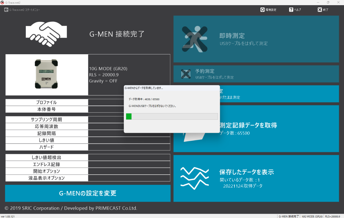This screenshot has width=344, height=218.
Task: Click 開いているデータ数 : 1 text
Action: point(240,180)
